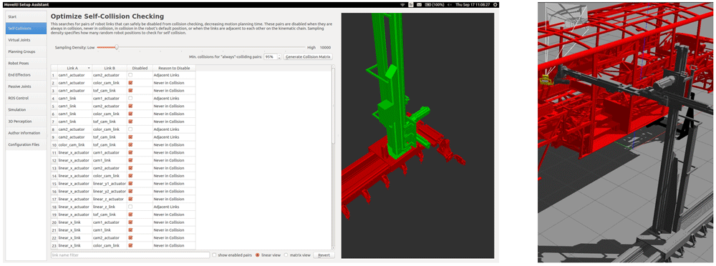Open the End Effectors tab
The height and width of the screenshot is (266, 716).
coord(26,75)
